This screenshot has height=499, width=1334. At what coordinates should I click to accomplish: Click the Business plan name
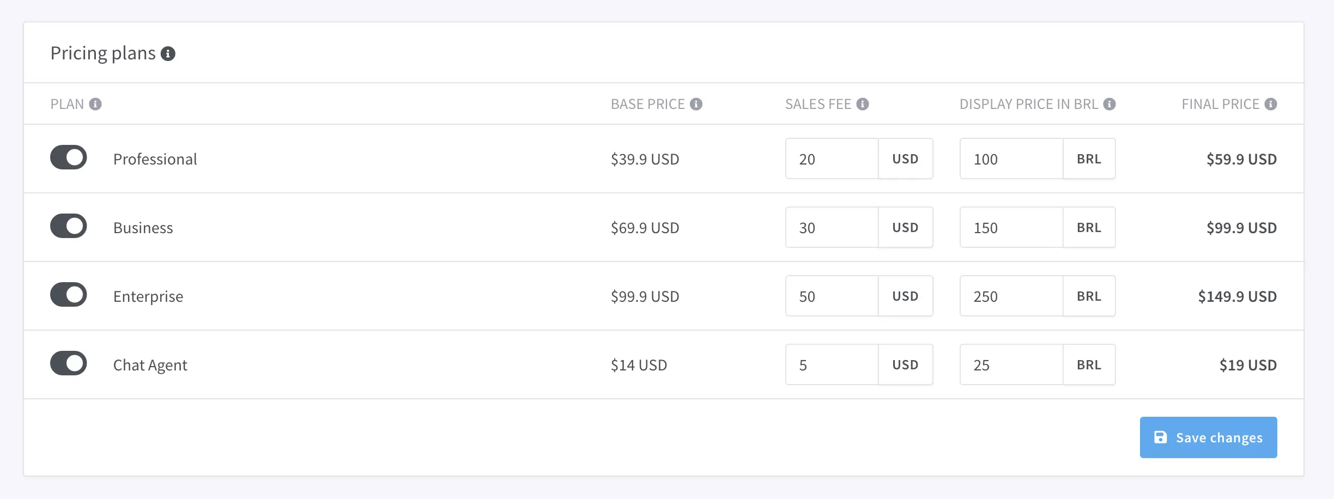tap(143, 228)
